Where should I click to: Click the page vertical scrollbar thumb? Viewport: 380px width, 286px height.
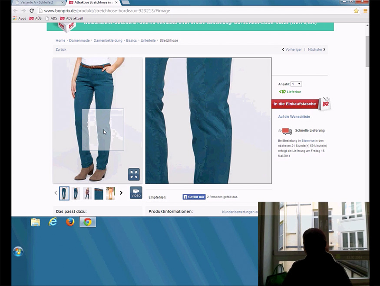[367, 51]
